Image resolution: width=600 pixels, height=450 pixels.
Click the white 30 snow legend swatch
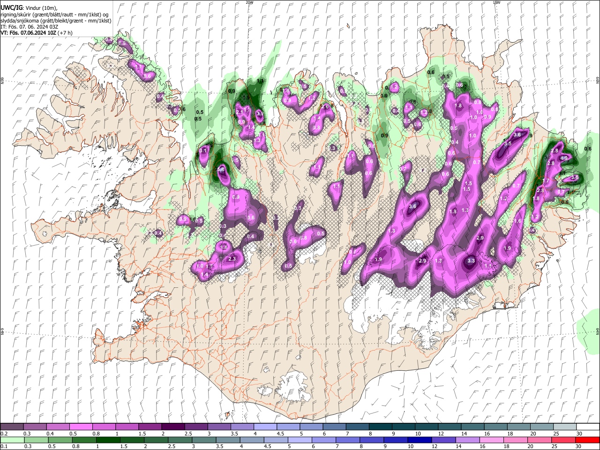[x=588, y=427]
